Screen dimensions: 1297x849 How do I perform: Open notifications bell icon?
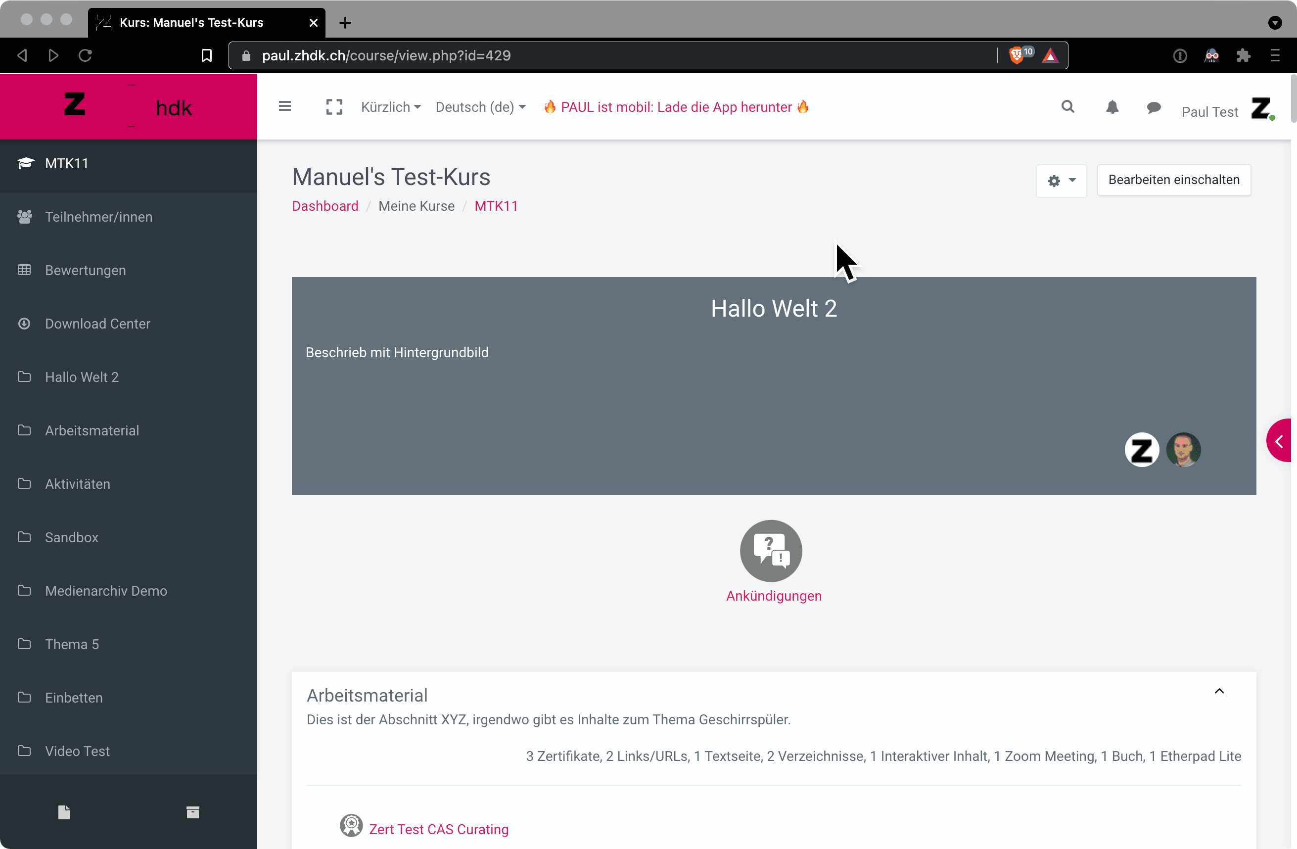pos(1112,107)
